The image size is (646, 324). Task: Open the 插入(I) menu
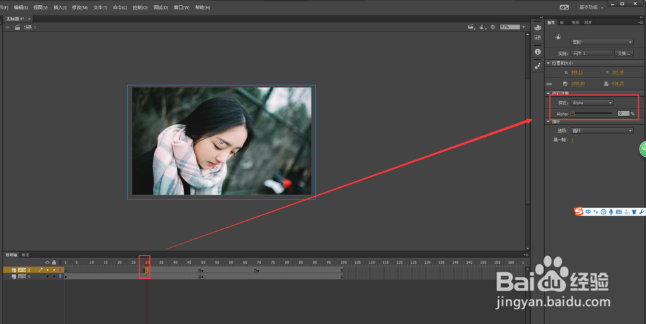pos(59,7)
